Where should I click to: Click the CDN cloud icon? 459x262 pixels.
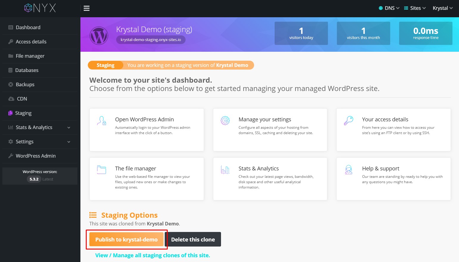click(11, 99)
